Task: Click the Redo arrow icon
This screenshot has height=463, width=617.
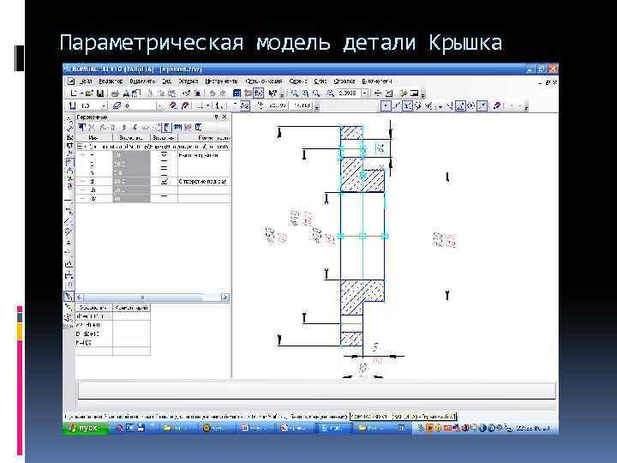Action: pos(223,93)
